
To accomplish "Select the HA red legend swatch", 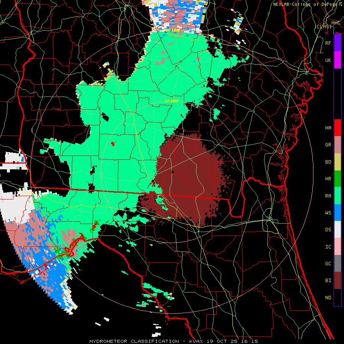I will 338,128.
